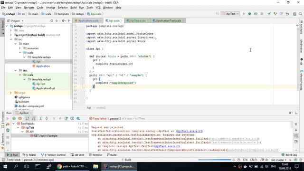The image size is (304, 171).
Task: Export test results icon
Action: pyautogui.click(x=66, y=118)
